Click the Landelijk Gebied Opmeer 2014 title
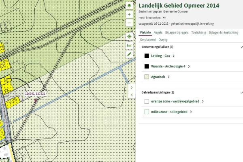The height and width of the screenshot is (162, 243). [x=179, y=6]
